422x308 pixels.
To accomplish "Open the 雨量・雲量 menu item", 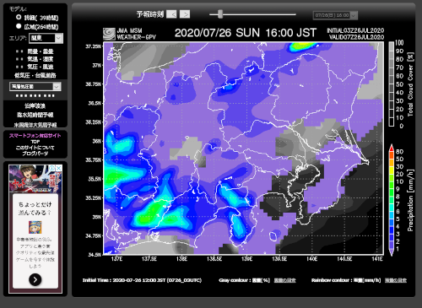I will (41, 51).
